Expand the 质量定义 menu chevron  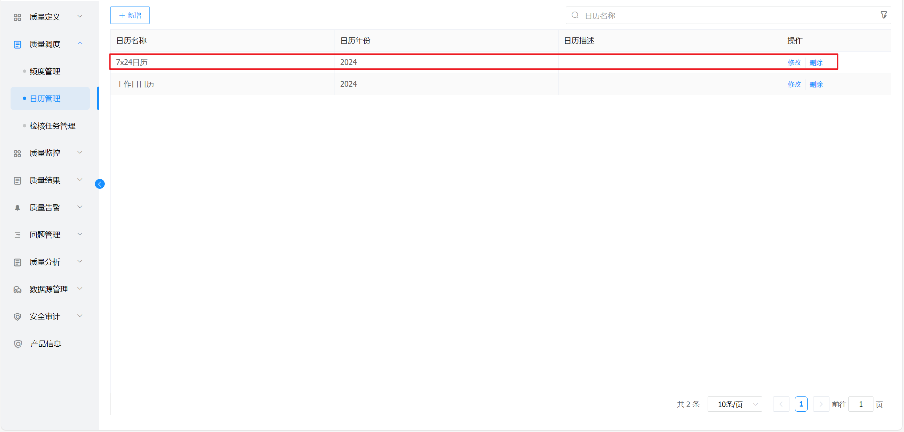pos(80,16)
